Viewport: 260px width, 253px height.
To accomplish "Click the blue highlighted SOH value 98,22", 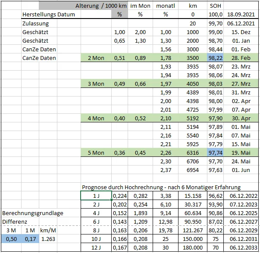I will click(x=215, y=58).
